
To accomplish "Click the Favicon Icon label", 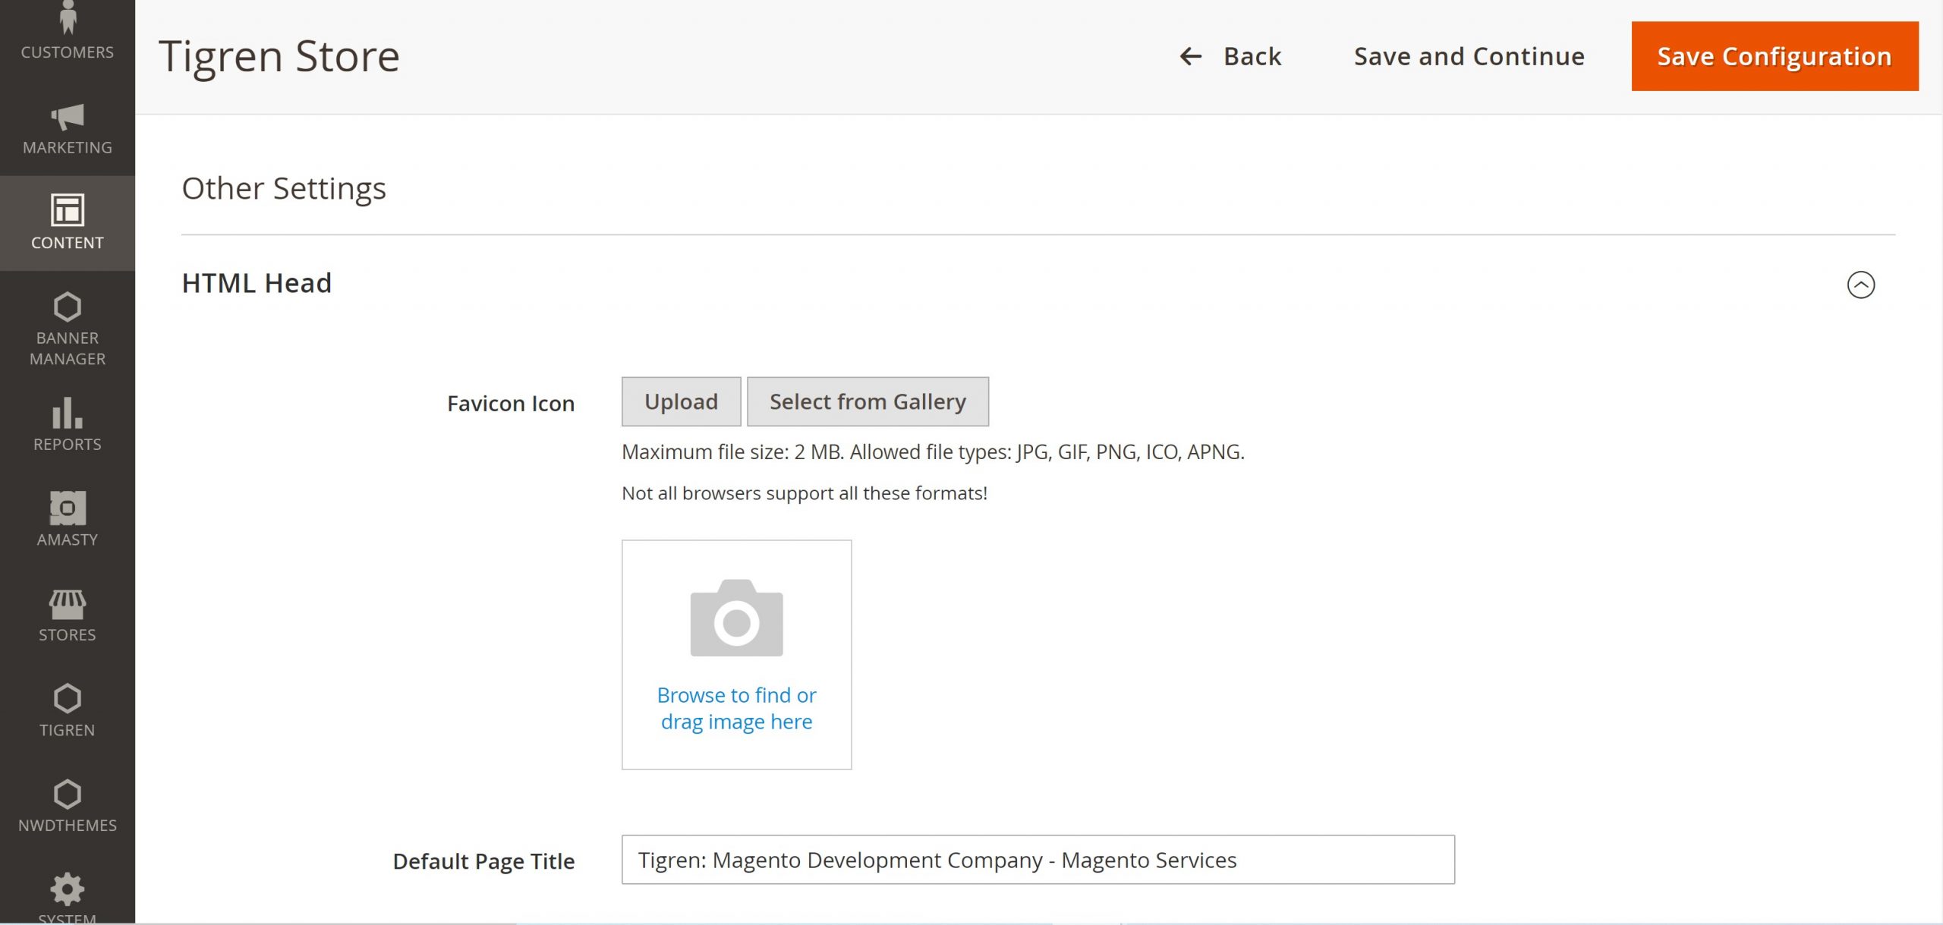I will 511,403.
